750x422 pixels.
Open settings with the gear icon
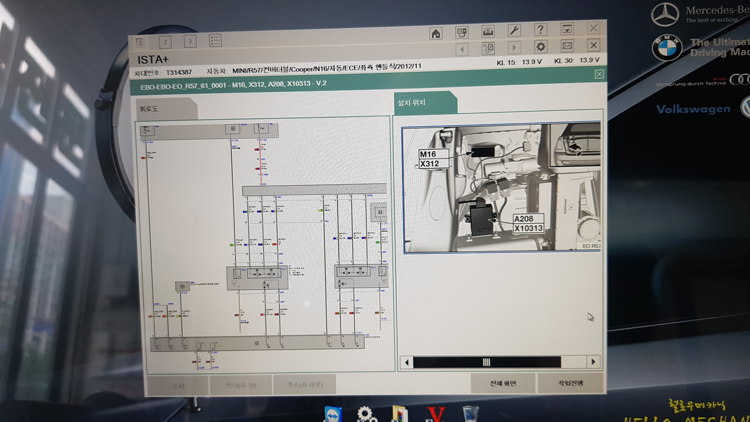click(x=540, y=47)
